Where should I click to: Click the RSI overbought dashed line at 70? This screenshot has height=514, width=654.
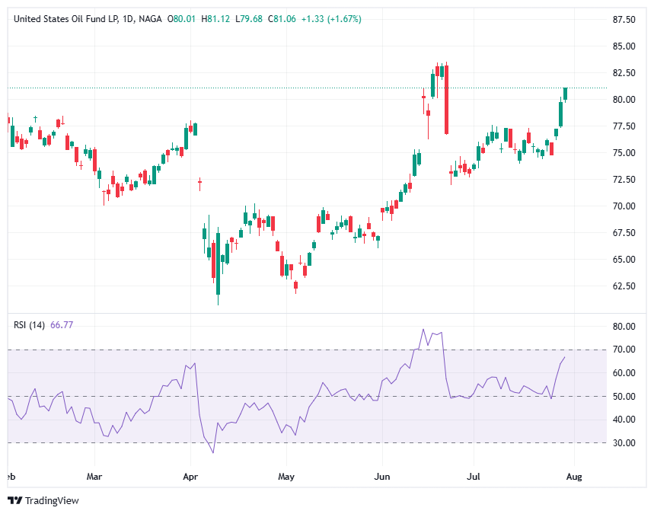(305, 350)
